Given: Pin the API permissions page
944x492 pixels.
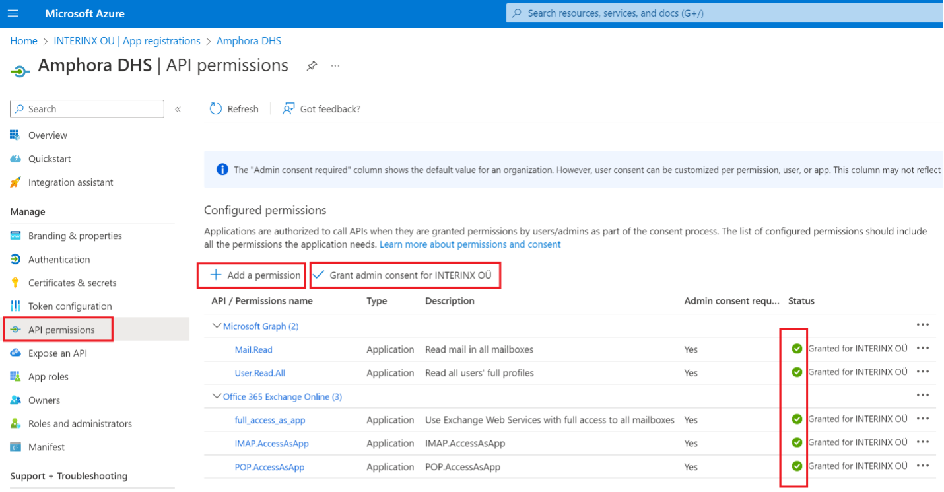Looking at the screenshot, I should point(312,66).
